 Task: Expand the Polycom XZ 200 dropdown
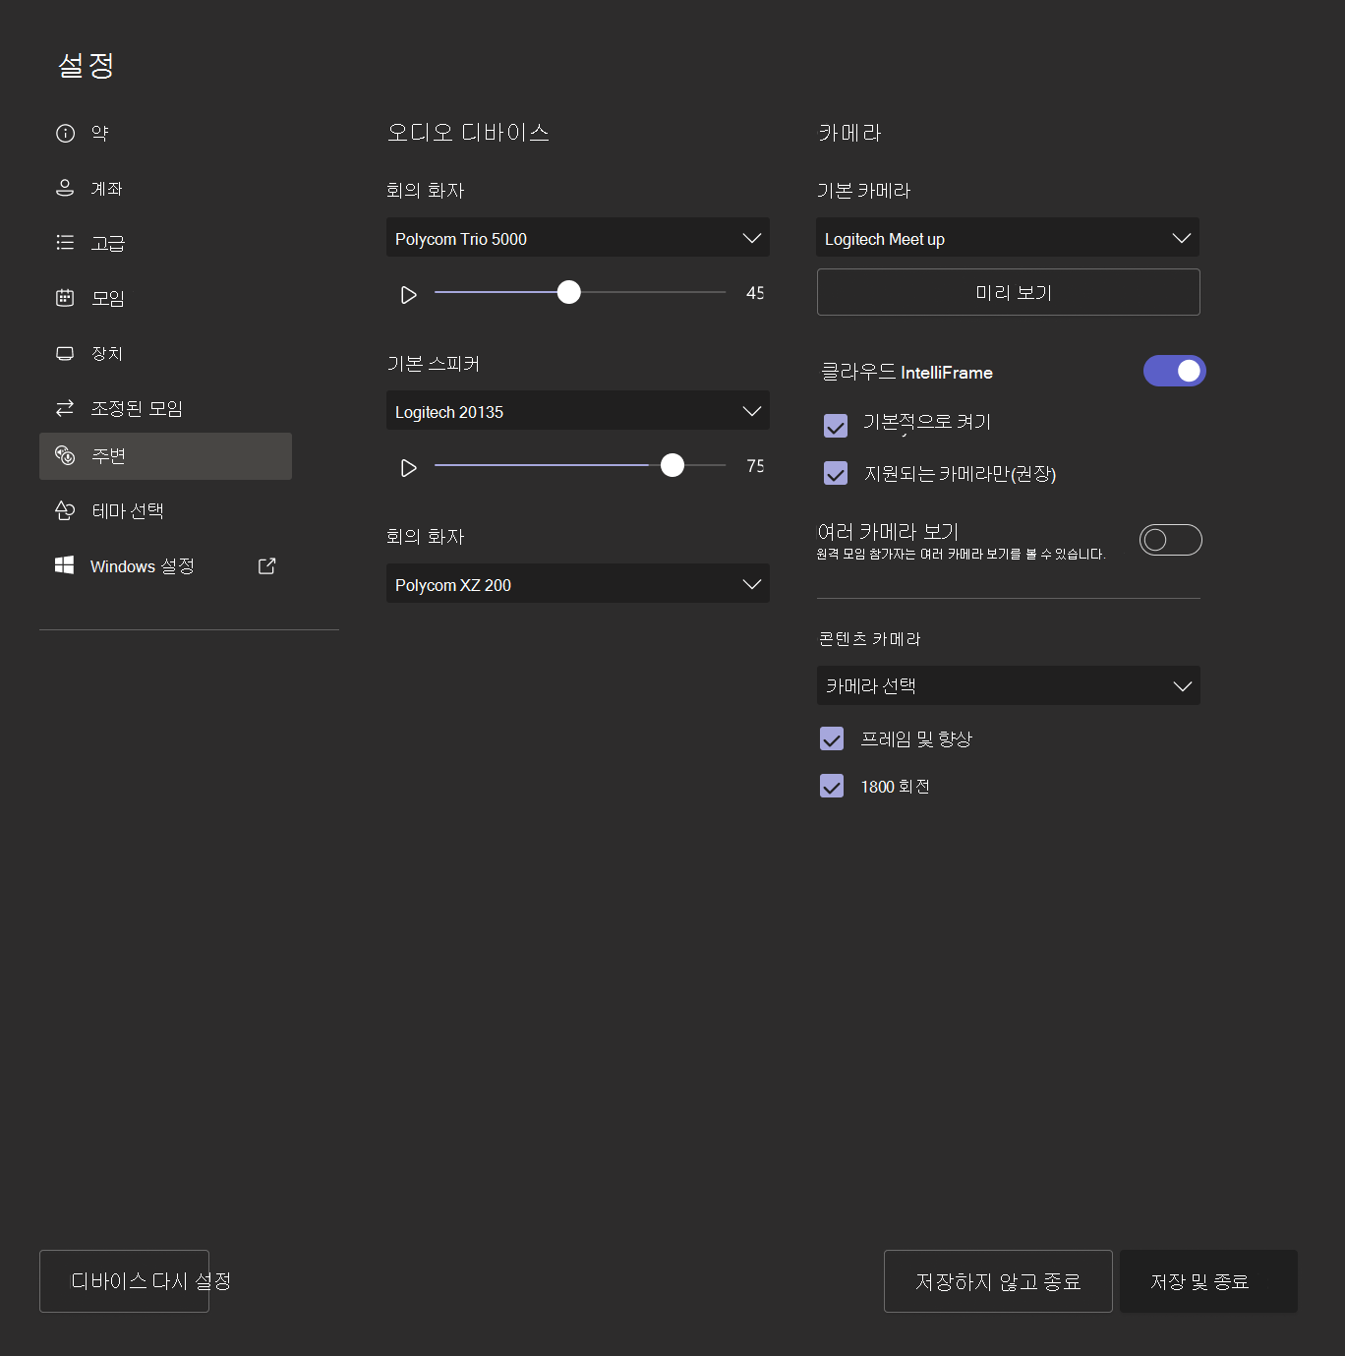[x=578, y=584]
